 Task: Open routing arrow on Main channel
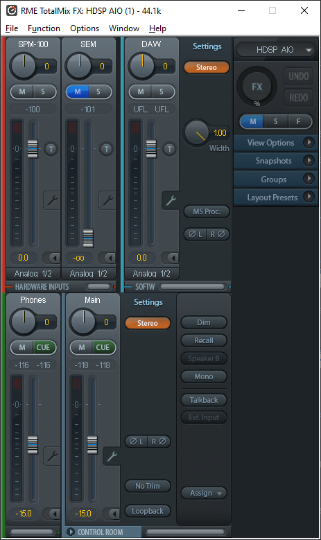(111, 514)
